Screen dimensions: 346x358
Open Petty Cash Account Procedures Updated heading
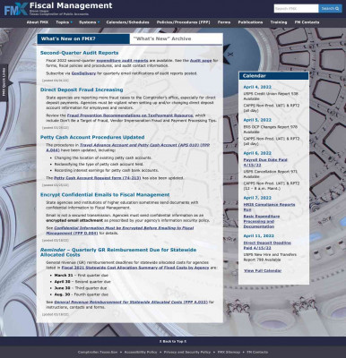[x=92, y=137]
